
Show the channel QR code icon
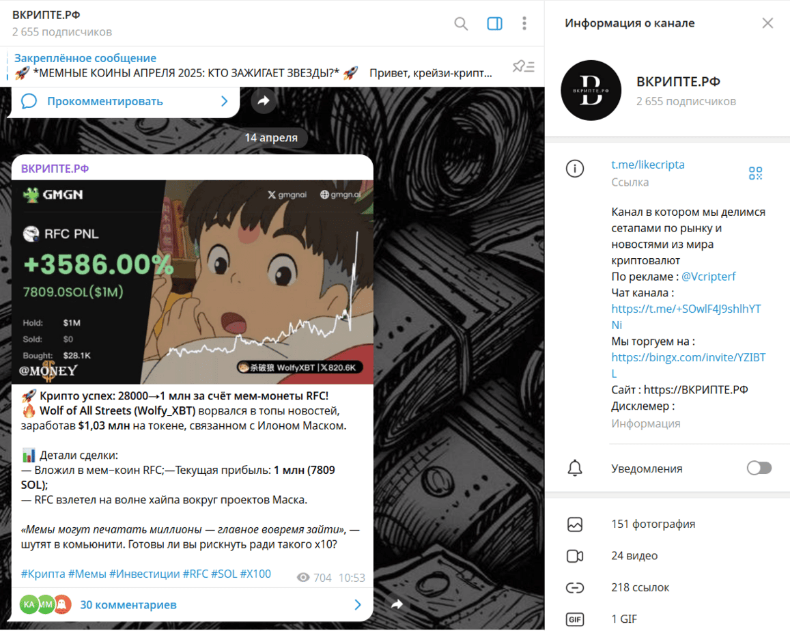[755, 173]
